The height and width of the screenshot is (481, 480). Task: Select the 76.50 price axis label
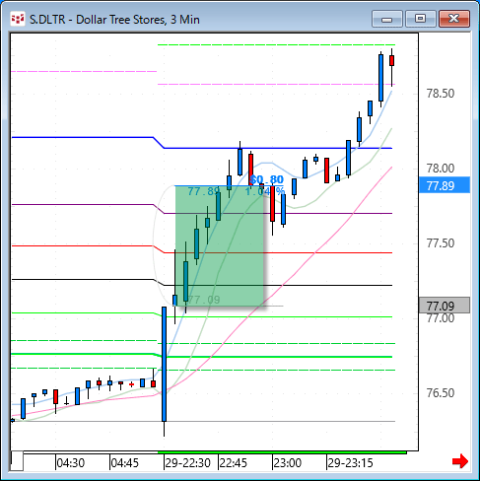(x=441, y=393)
